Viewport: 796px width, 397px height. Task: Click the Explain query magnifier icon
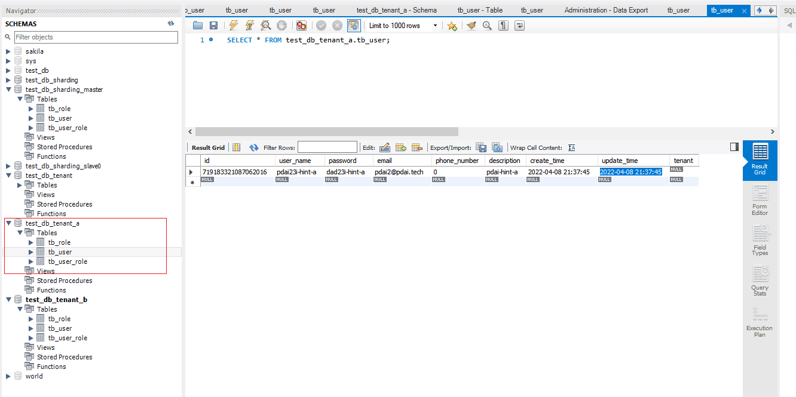pos(265,26)
